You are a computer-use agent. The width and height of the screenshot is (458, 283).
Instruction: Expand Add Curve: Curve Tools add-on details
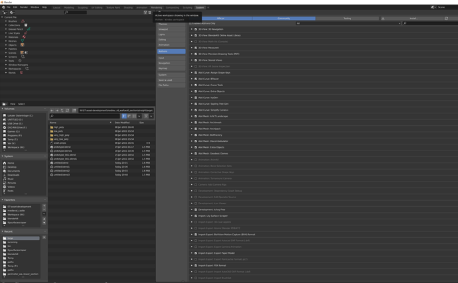pos(192,85)
